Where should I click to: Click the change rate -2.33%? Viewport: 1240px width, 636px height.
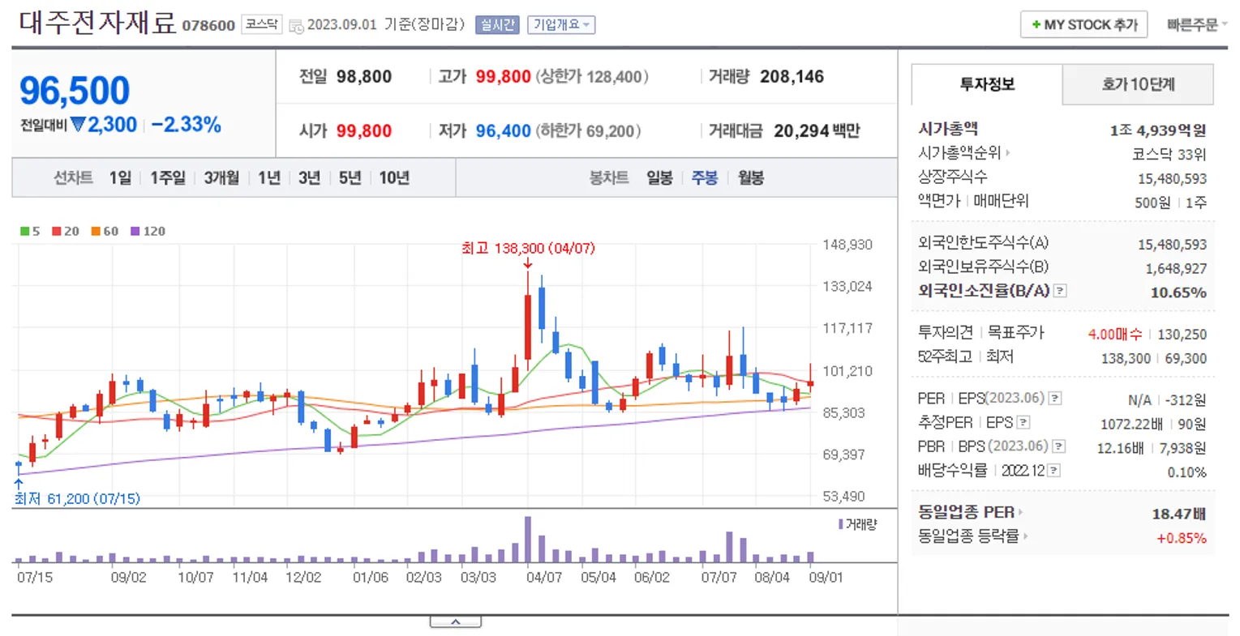coord(187,125)
